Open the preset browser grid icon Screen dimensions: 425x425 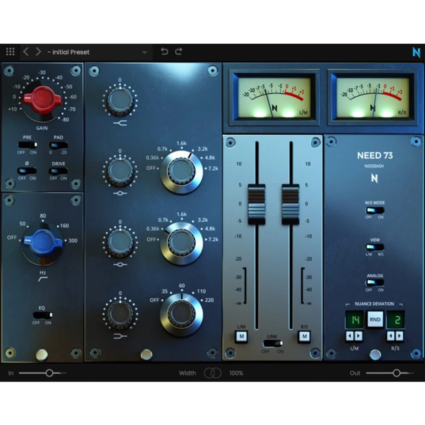[x=10, y=52]
